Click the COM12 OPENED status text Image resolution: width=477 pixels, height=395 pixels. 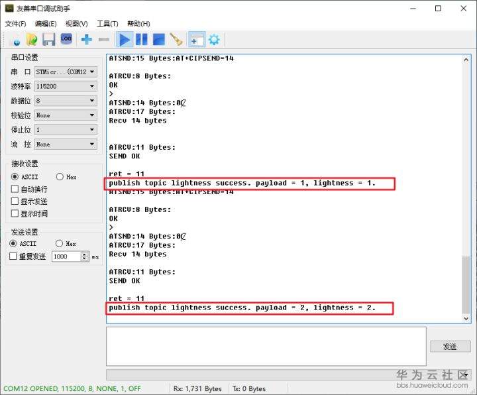pyautogui.click(x=72, y=388)
